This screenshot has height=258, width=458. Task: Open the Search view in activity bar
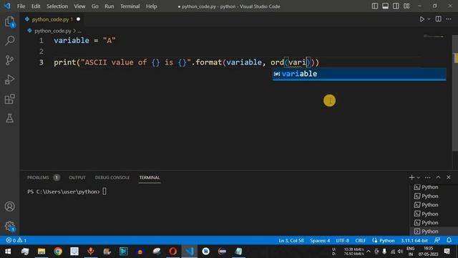[x=9, y=40]
